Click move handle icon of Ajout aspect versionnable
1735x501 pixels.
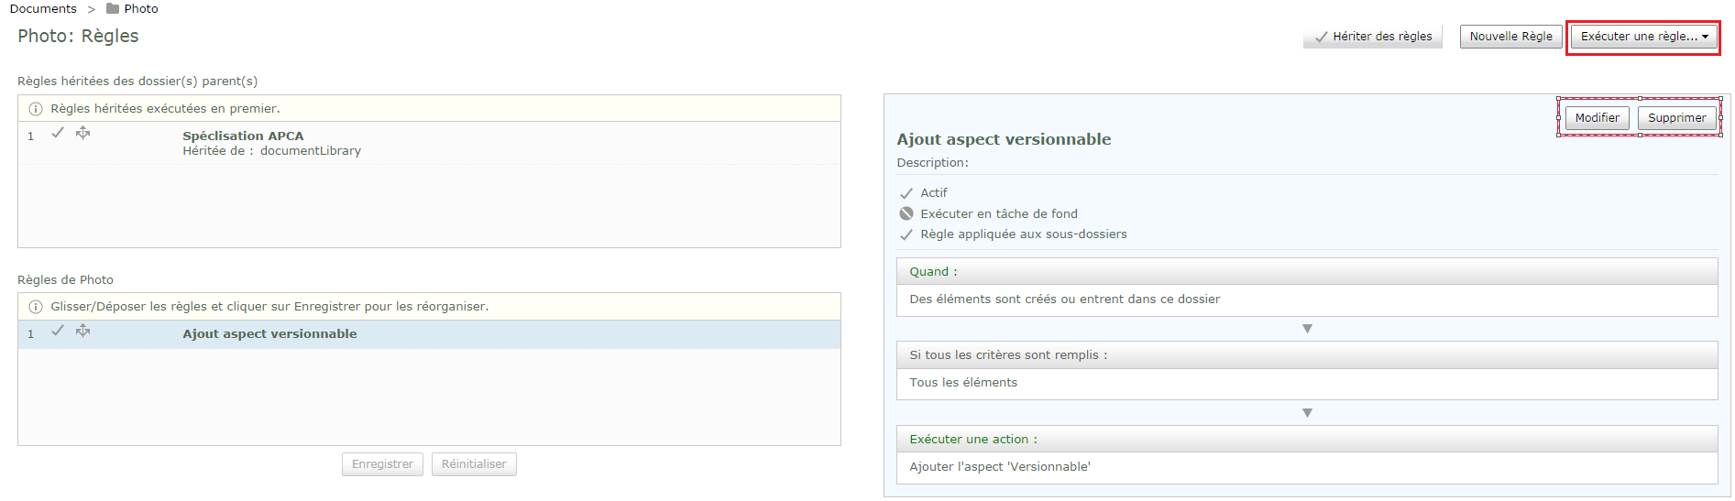(82, 331)
